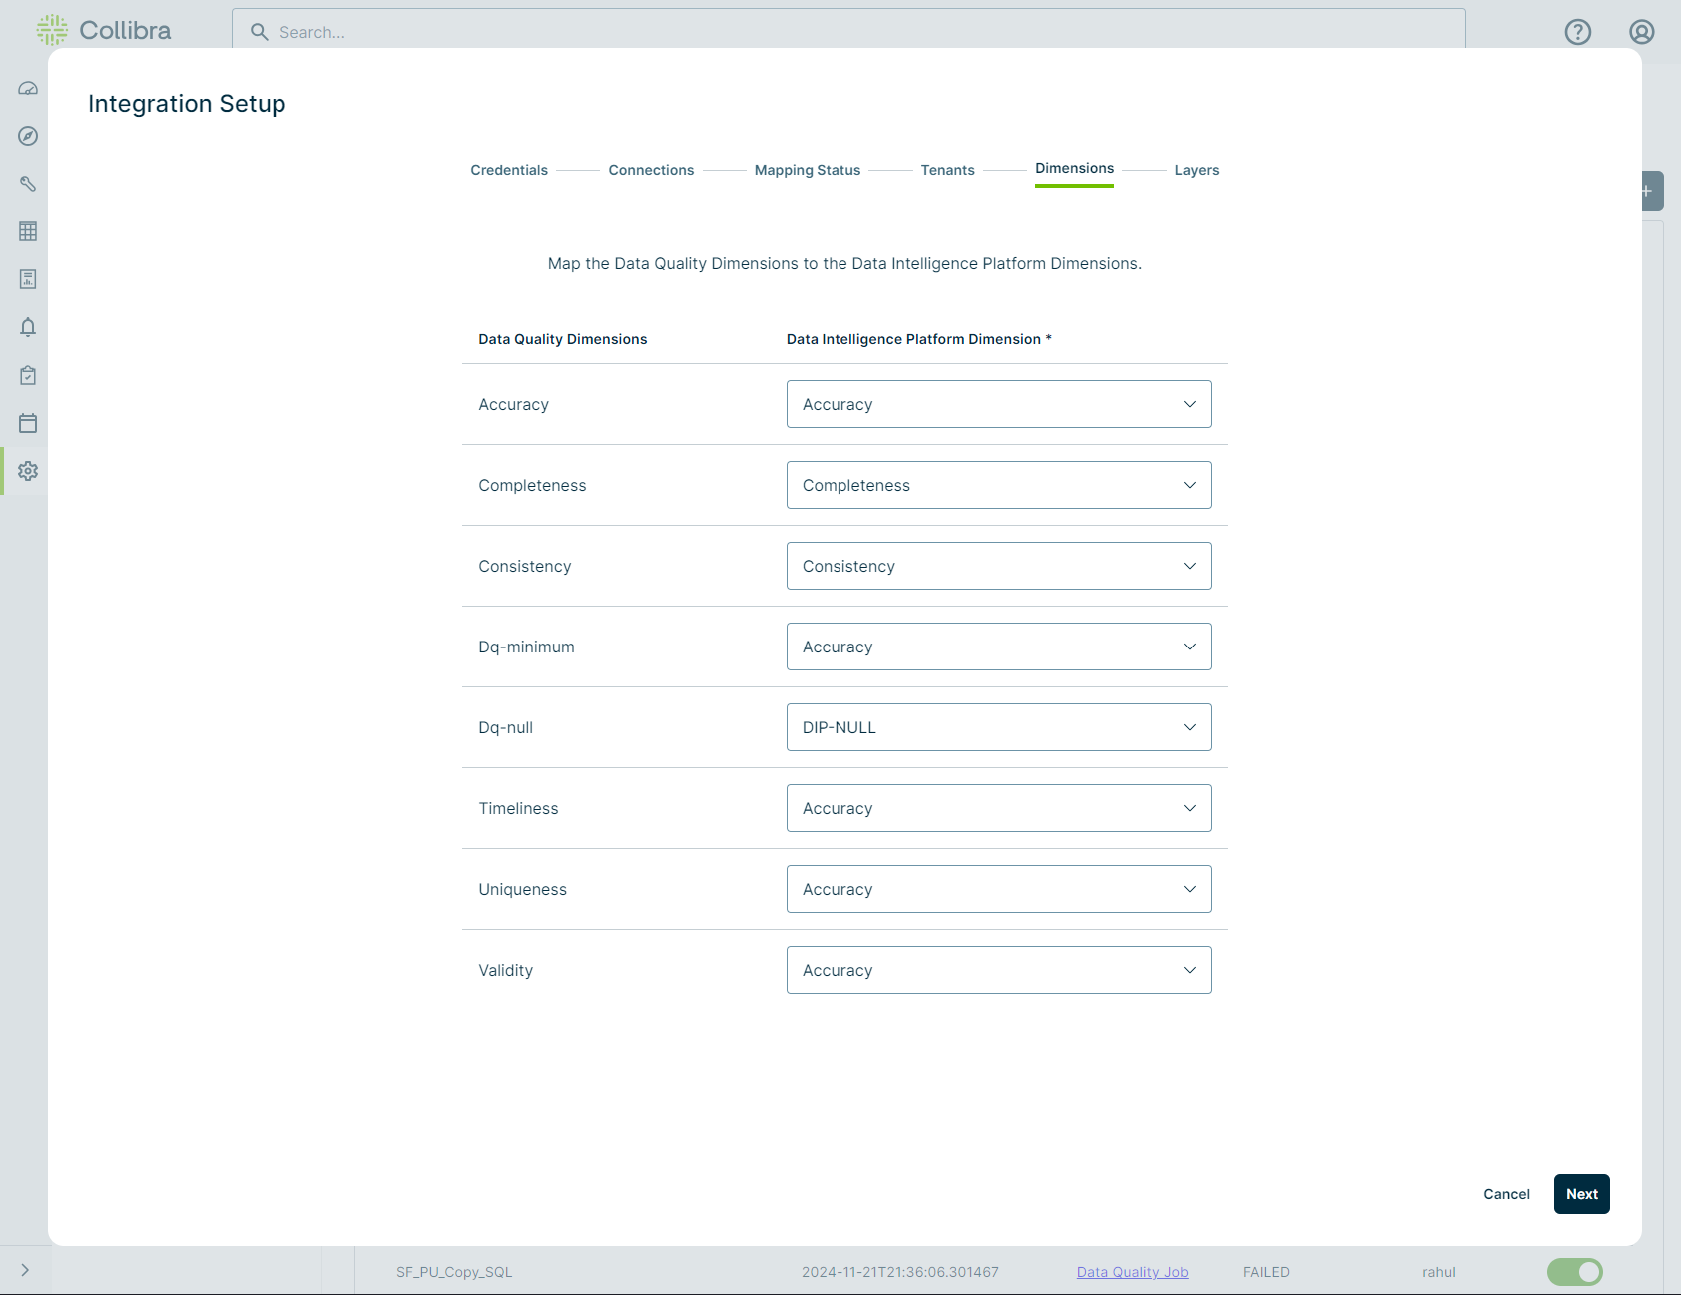This screenshot has height=1295, width=1681.
Task: Switch to the Layers step tab
Action: [1196, 170]
